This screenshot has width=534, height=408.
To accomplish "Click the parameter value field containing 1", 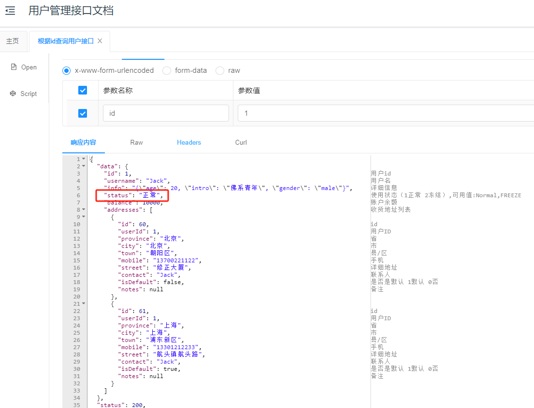I will (x=386, y=113).
